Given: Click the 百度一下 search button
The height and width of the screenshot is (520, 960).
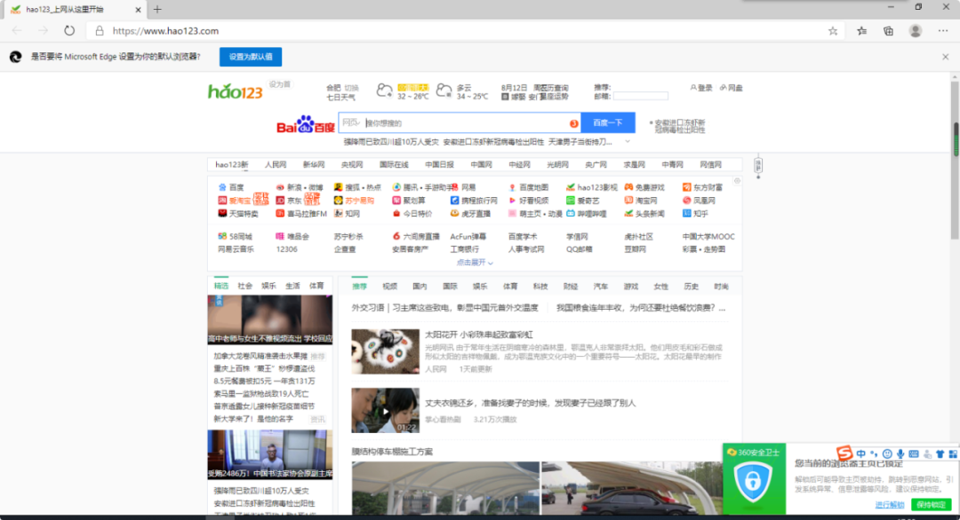Looking at the screenshot, I should click(x=607, y=122).
